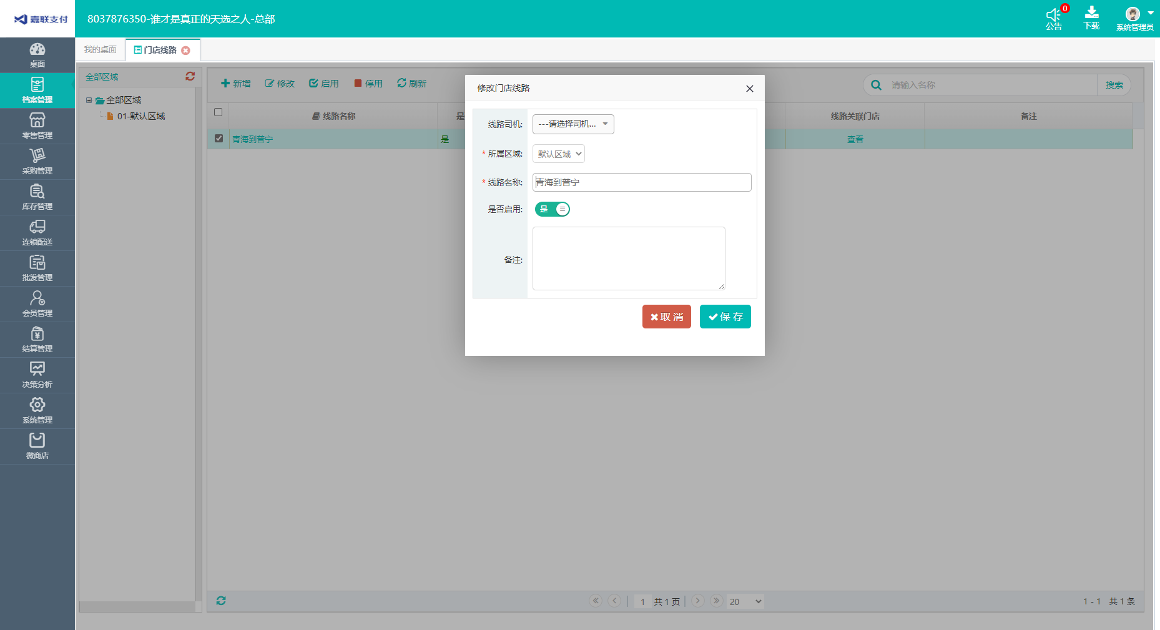Click the 查看 link in 线路关联门店
1160x630 pixels.
click(855, 139)
